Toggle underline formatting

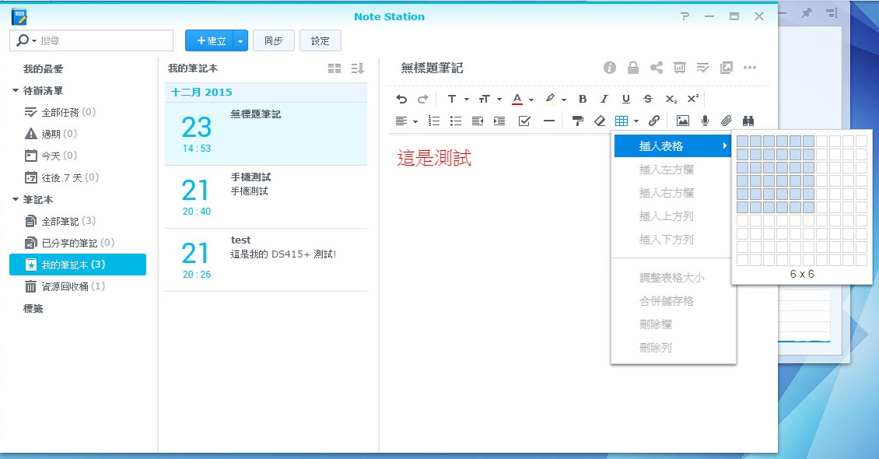coord(625,100)
